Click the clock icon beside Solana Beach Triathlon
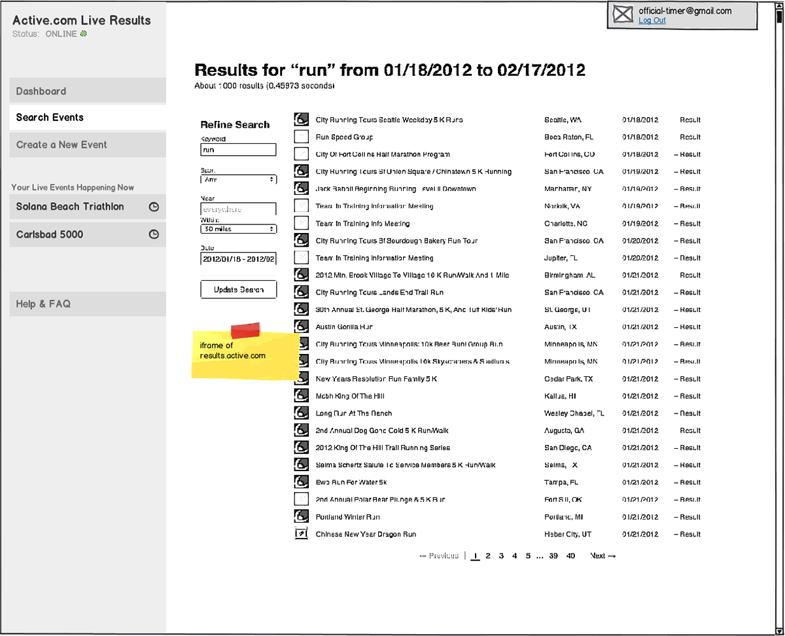Image resolution: width=785 pixels, height=636 pixels. point(154,207)
